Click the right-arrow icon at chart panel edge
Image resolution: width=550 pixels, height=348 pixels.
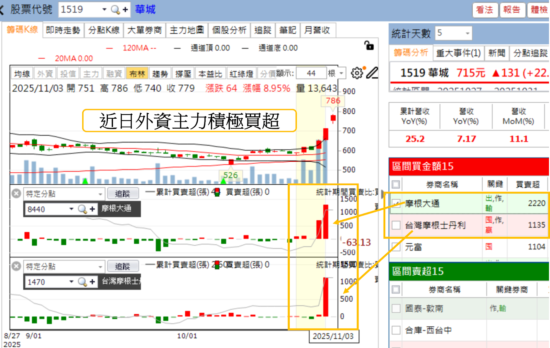coord(382,194)
